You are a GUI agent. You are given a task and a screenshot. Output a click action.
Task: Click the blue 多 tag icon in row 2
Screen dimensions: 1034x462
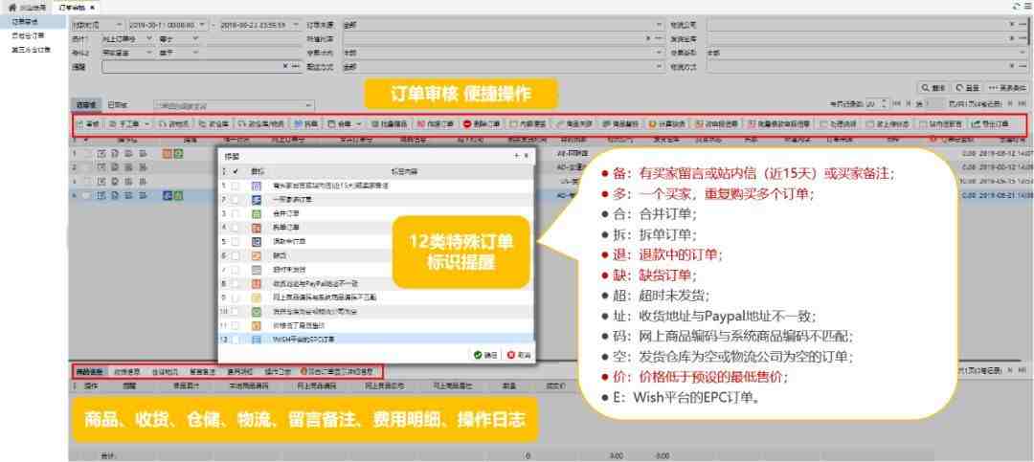point(257,200)
